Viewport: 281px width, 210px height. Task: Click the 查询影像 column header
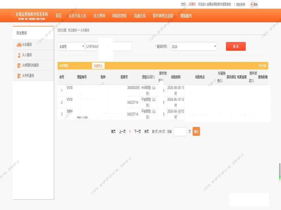(263, 77)
